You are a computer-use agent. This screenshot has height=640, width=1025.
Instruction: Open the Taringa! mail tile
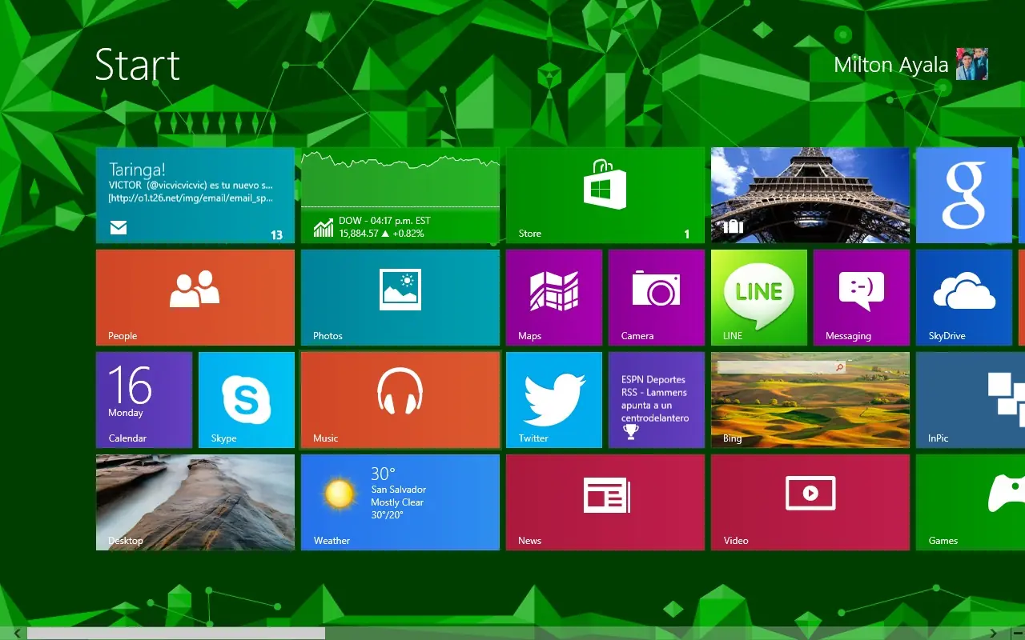click(x=195, y=195)
